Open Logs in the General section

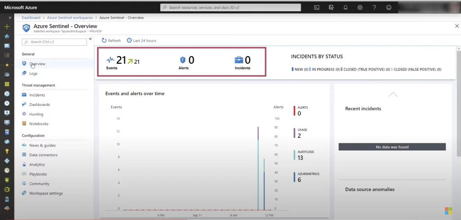[x=33, y=73]
